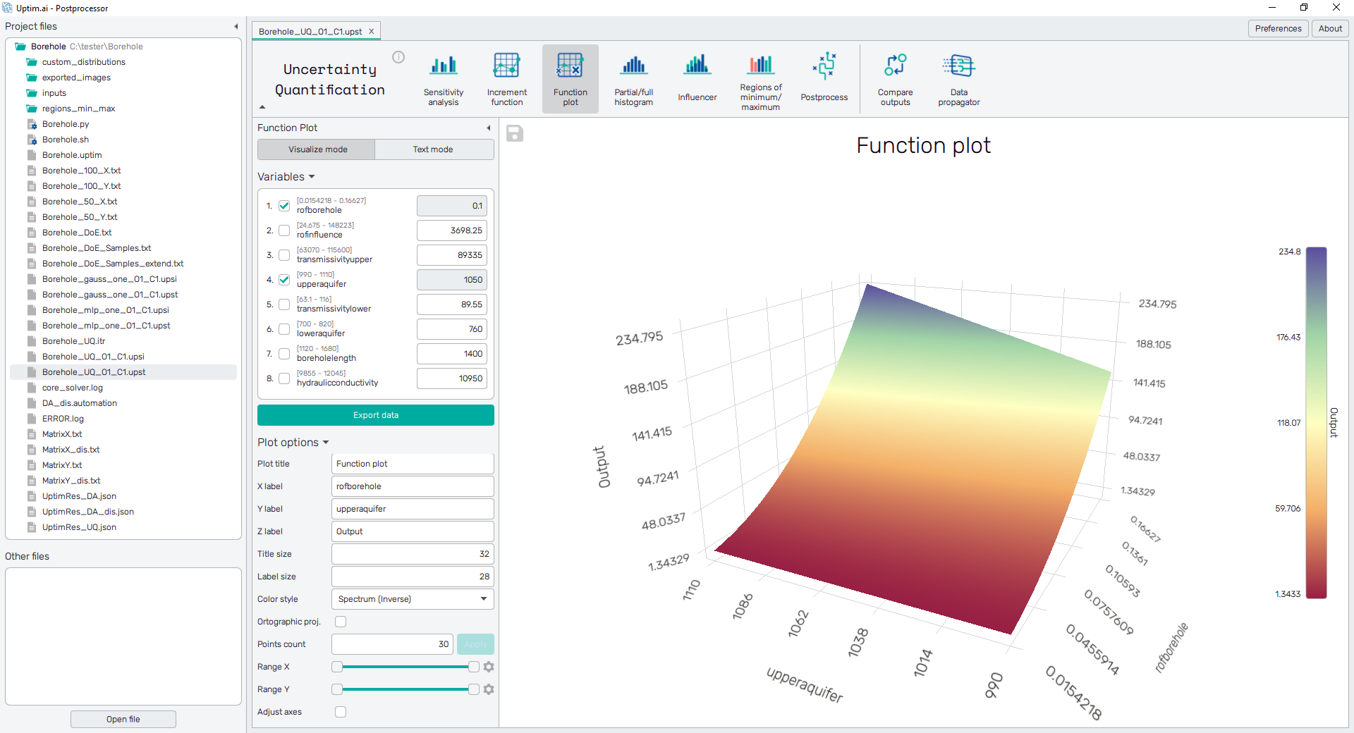
Task: Check the rofinfluence variable checkbox
Action: click(284, 230)
